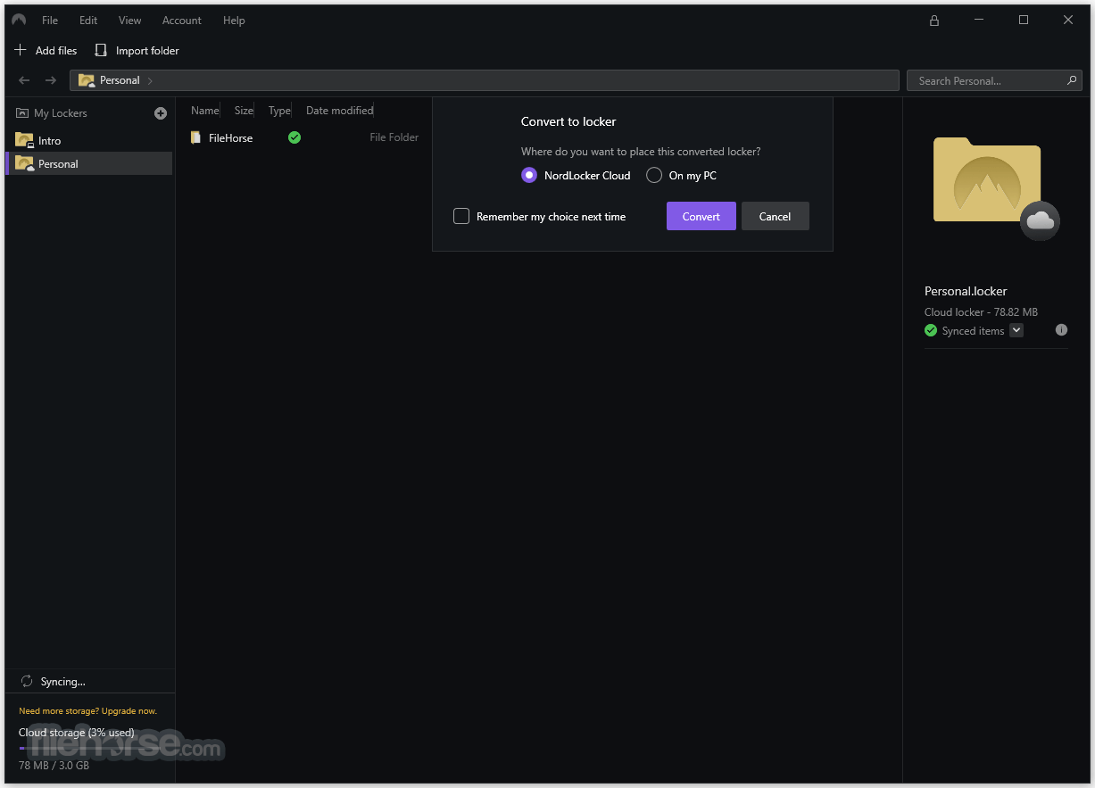Select Intro locker in sidebar

tap(89, 140)
